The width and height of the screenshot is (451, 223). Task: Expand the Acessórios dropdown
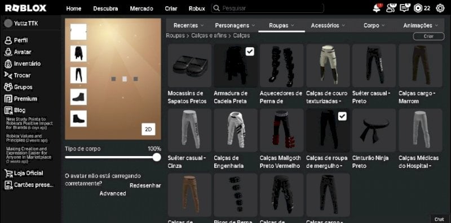328,25
